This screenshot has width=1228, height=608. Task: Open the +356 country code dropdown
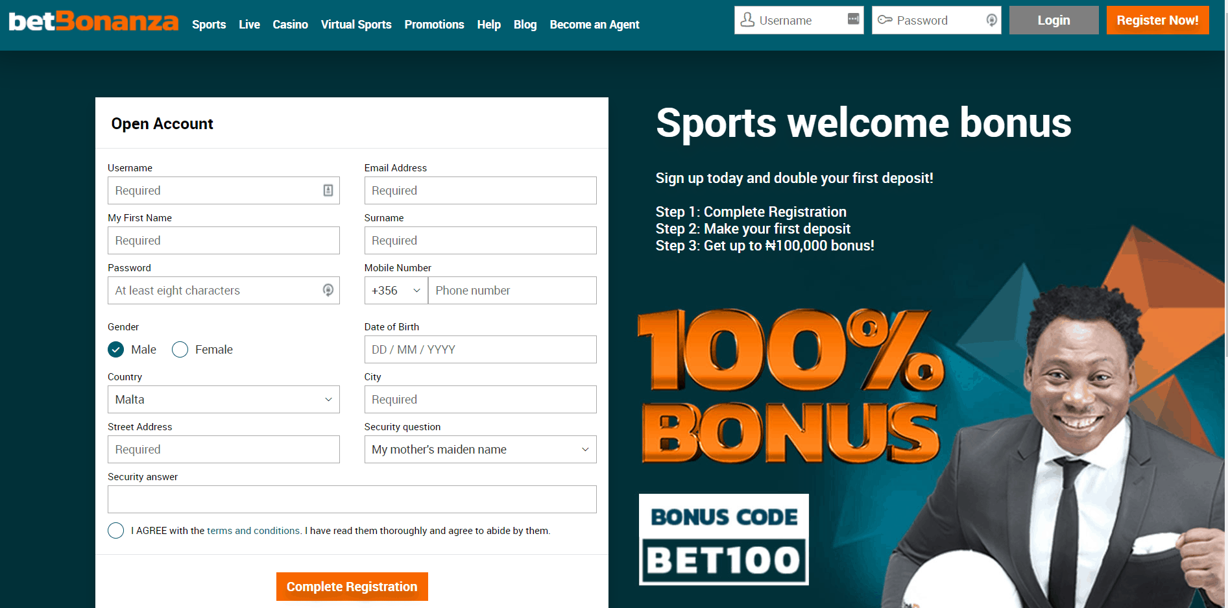click(396, 291)
